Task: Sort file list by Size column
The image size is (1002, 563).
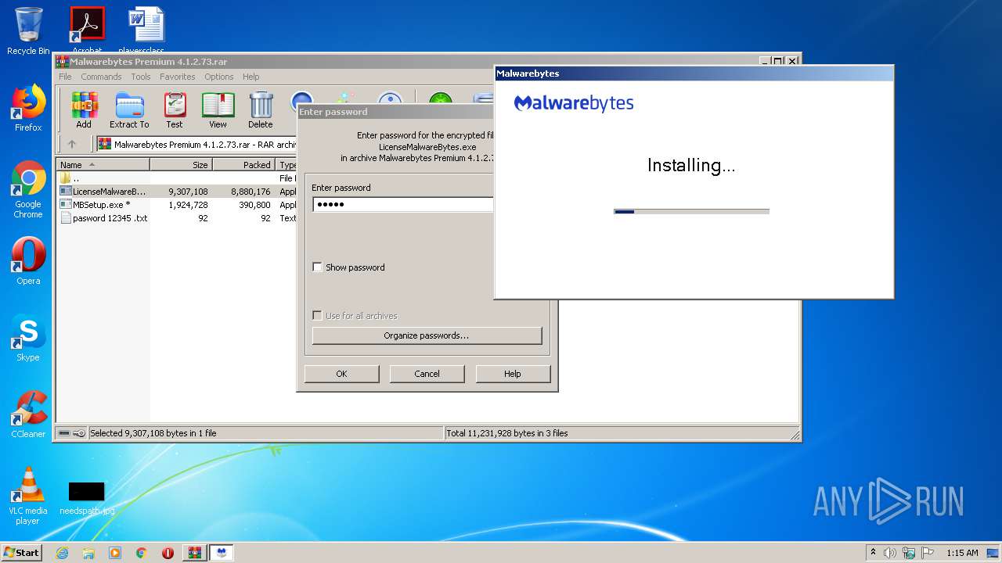Action: click(182, 165)
